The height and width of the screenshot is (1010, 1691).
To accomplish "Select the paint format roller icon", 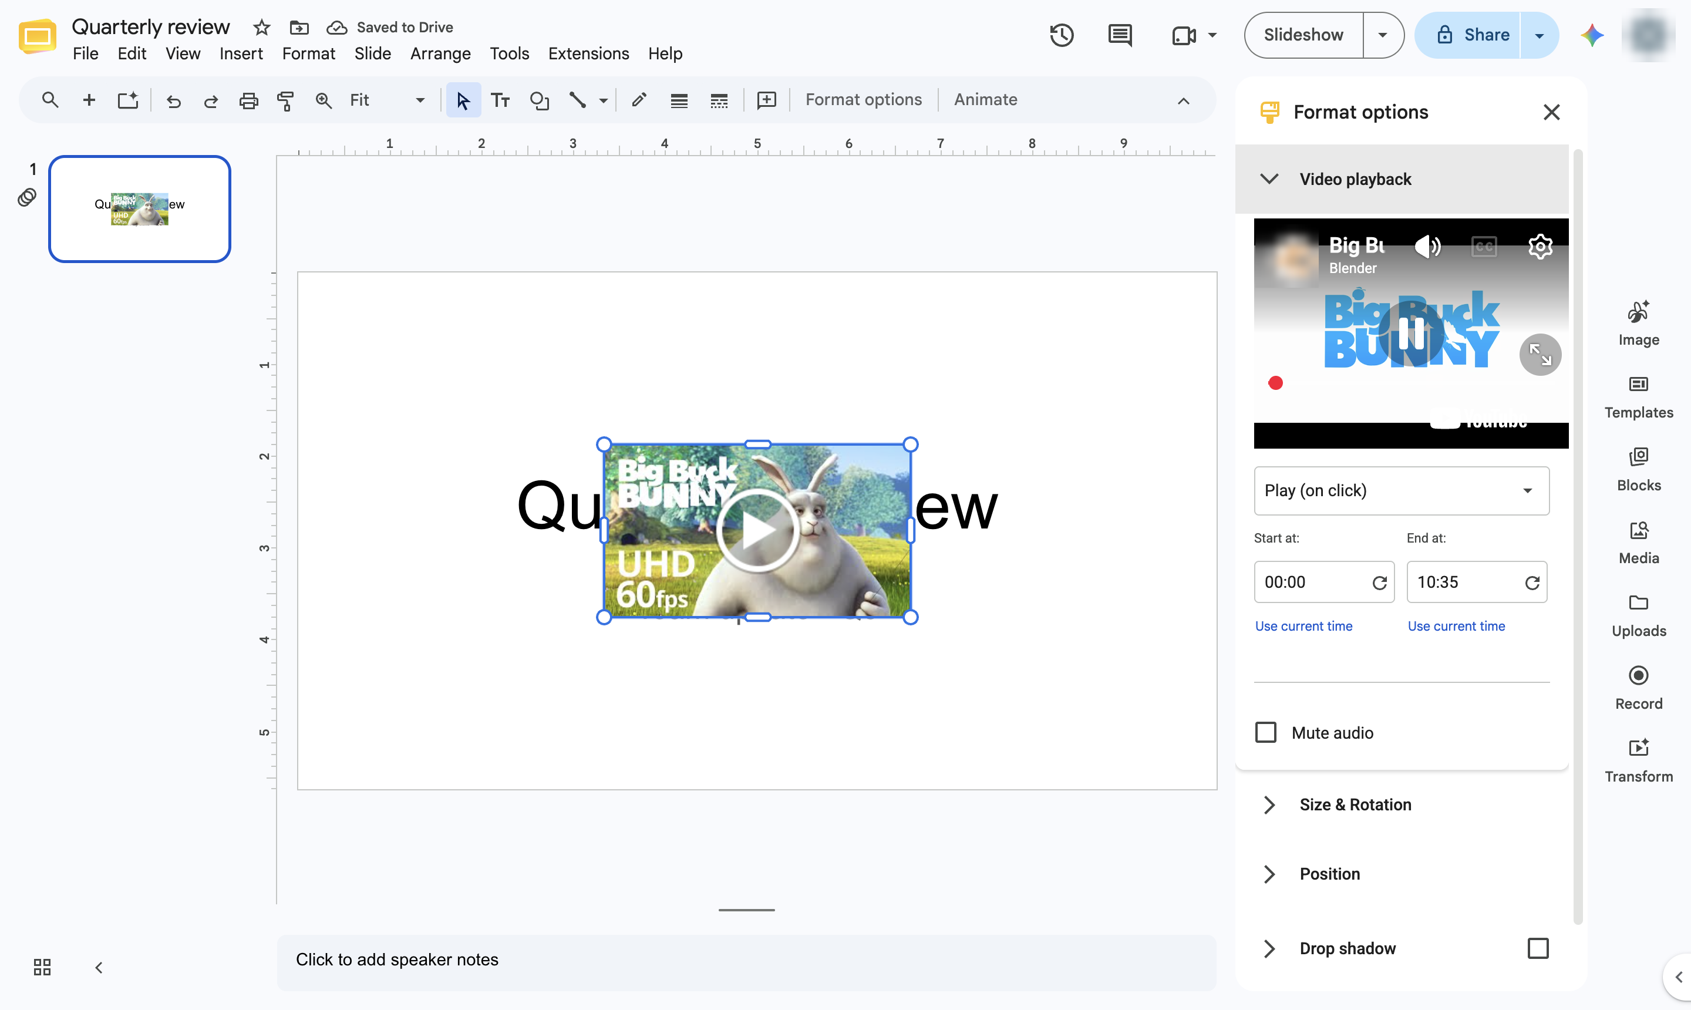I will [x=286, y=101].
